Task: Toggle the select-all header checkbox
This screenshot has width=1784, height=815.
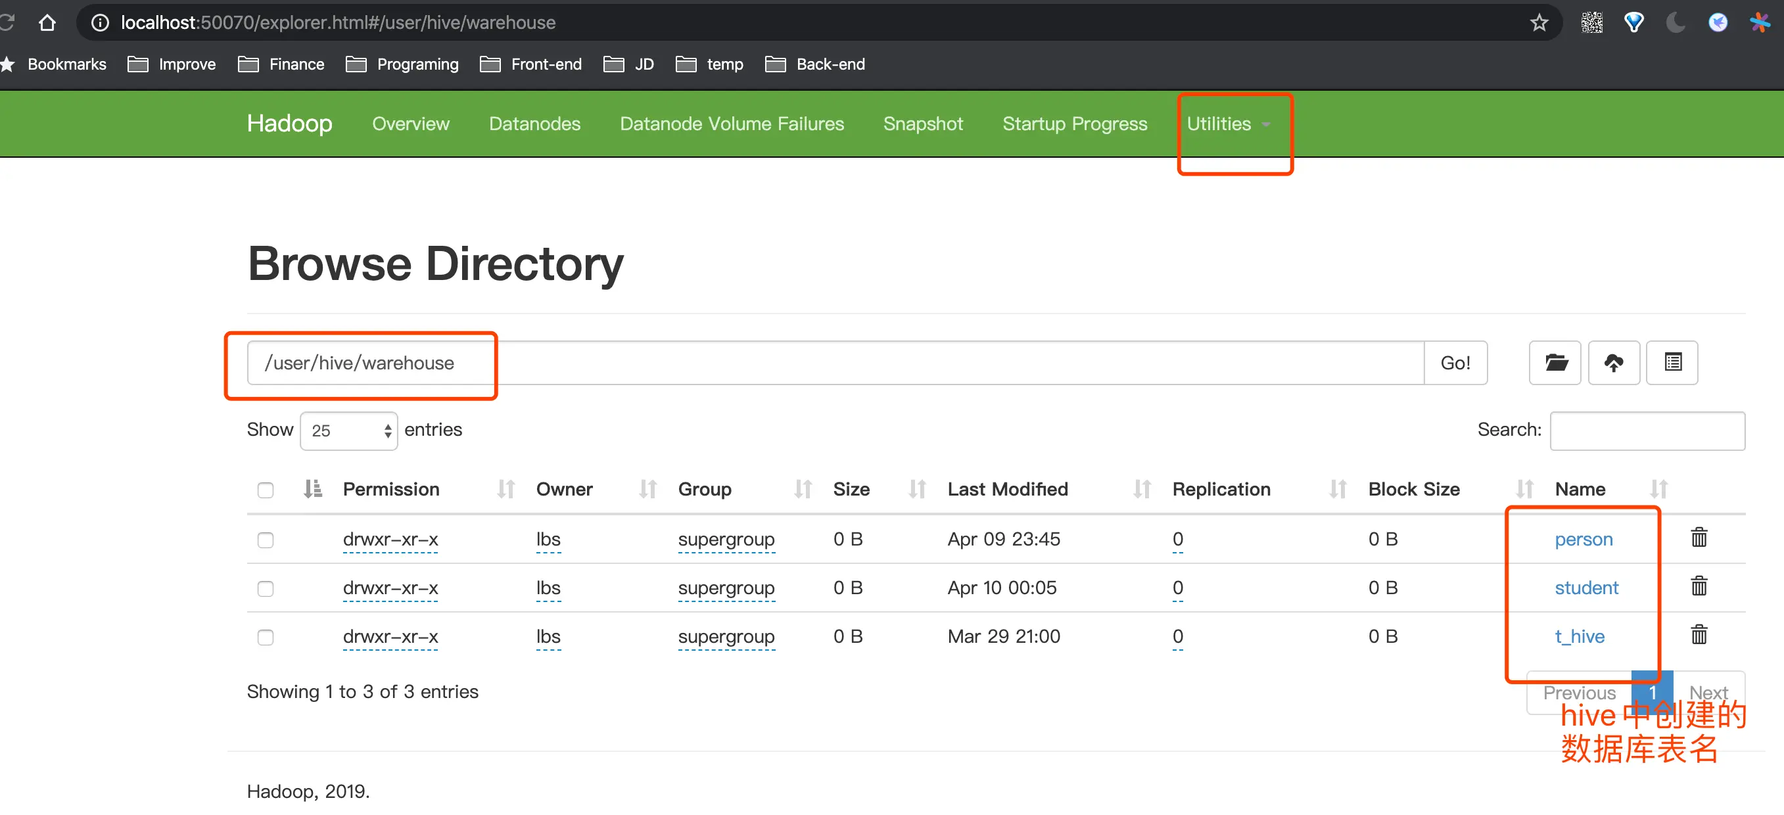Action: [x=266, y=490]
